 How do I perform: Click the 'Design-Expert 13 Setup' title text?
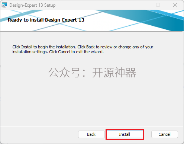32,5
